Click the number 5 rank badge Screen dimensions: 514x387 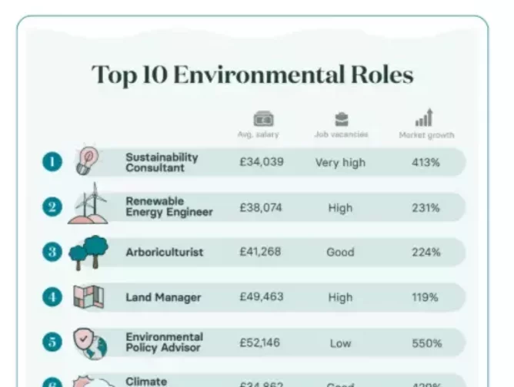coord(52,342)
